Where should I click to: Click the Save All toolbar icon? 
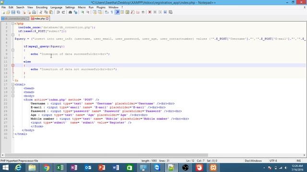tap(18, 12)
